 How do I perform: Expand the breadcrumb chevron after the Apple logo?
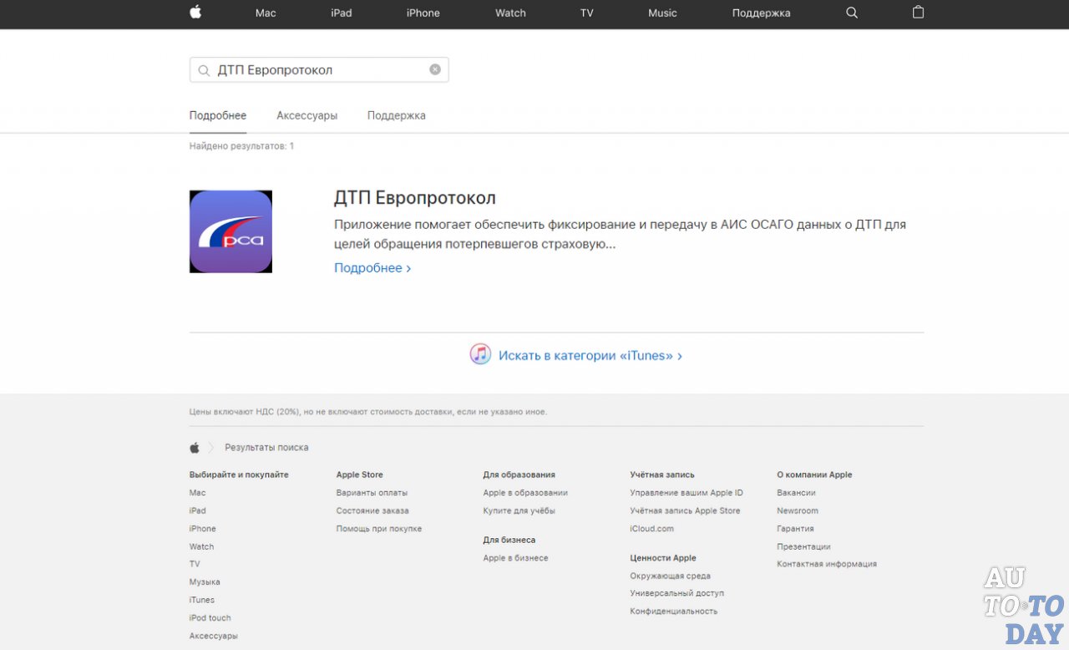coord(212,447)
